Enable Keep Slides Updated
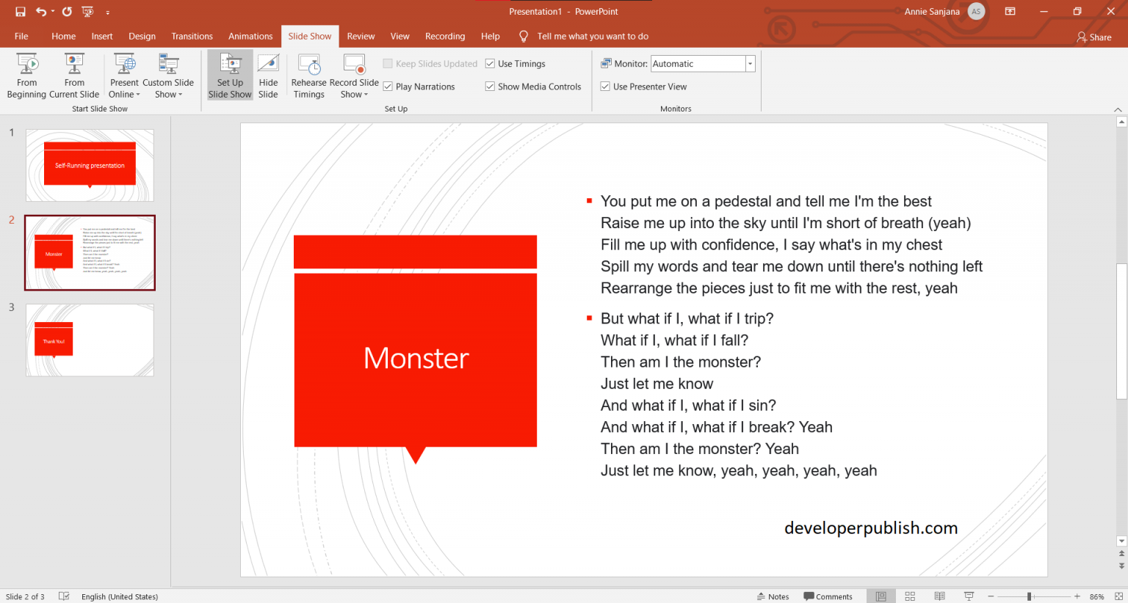This screenshot has height=603, width=1128. [x=388, y=64]
